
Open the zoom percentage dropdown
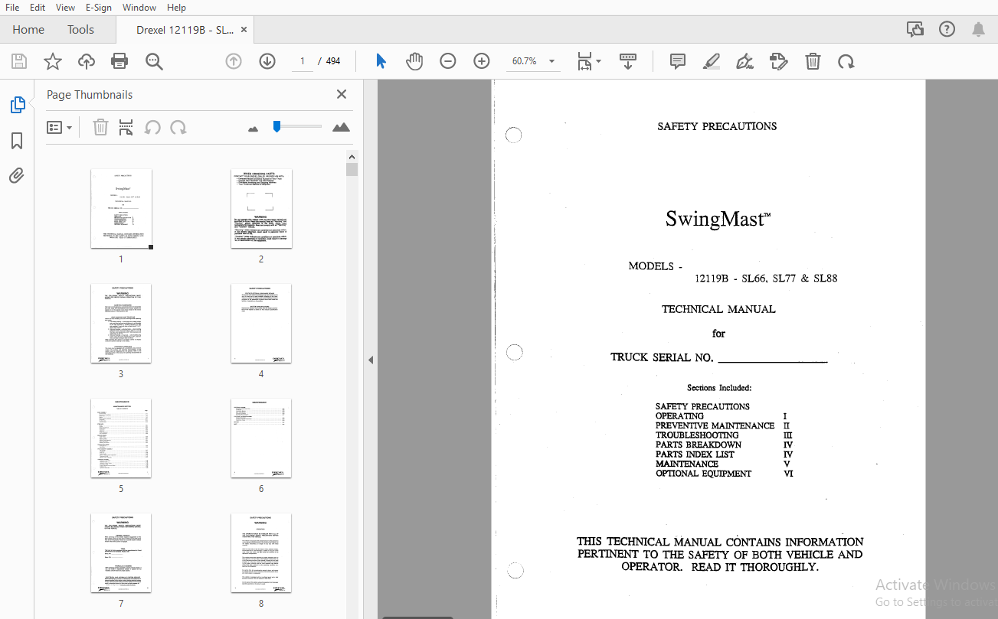point(551,61)
